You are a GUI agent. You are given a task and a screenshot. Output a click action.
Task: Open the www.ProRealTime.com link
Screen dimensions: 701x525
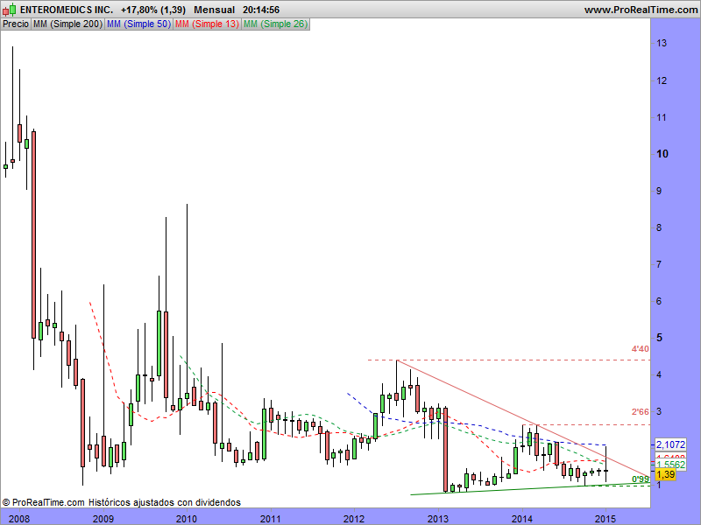pyautogui.click(x=641, y=10)
